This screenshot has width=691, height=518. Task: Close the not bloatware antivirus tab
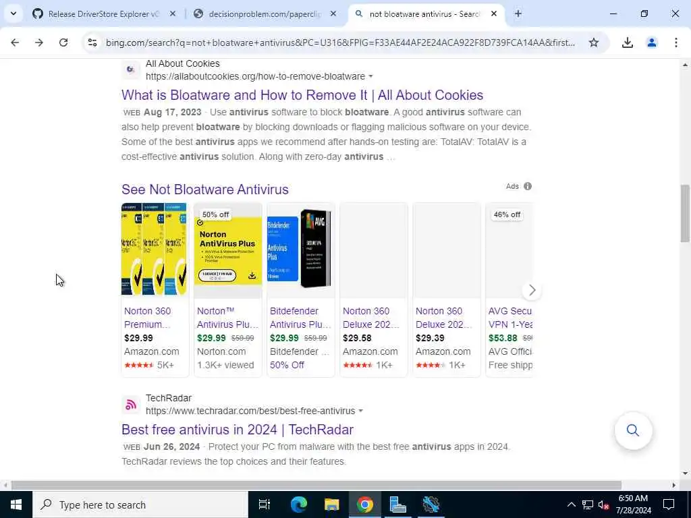click(x=494, y=13)
